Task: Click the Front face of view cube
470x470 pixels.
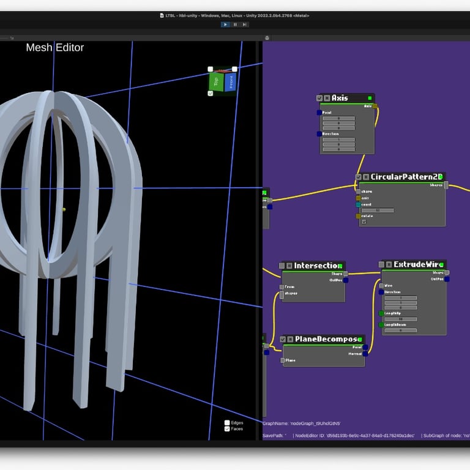Action: (231, 82)
